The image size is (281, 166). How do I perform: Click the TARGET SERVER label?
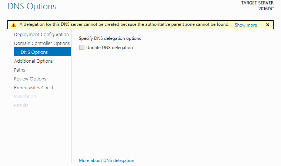pos(257,3)
